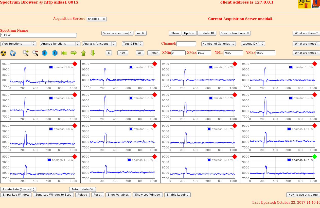This screenshot has width=320, height=208.
Task: Expand the Arrange functions dropdown
Action: pos(60,44)
